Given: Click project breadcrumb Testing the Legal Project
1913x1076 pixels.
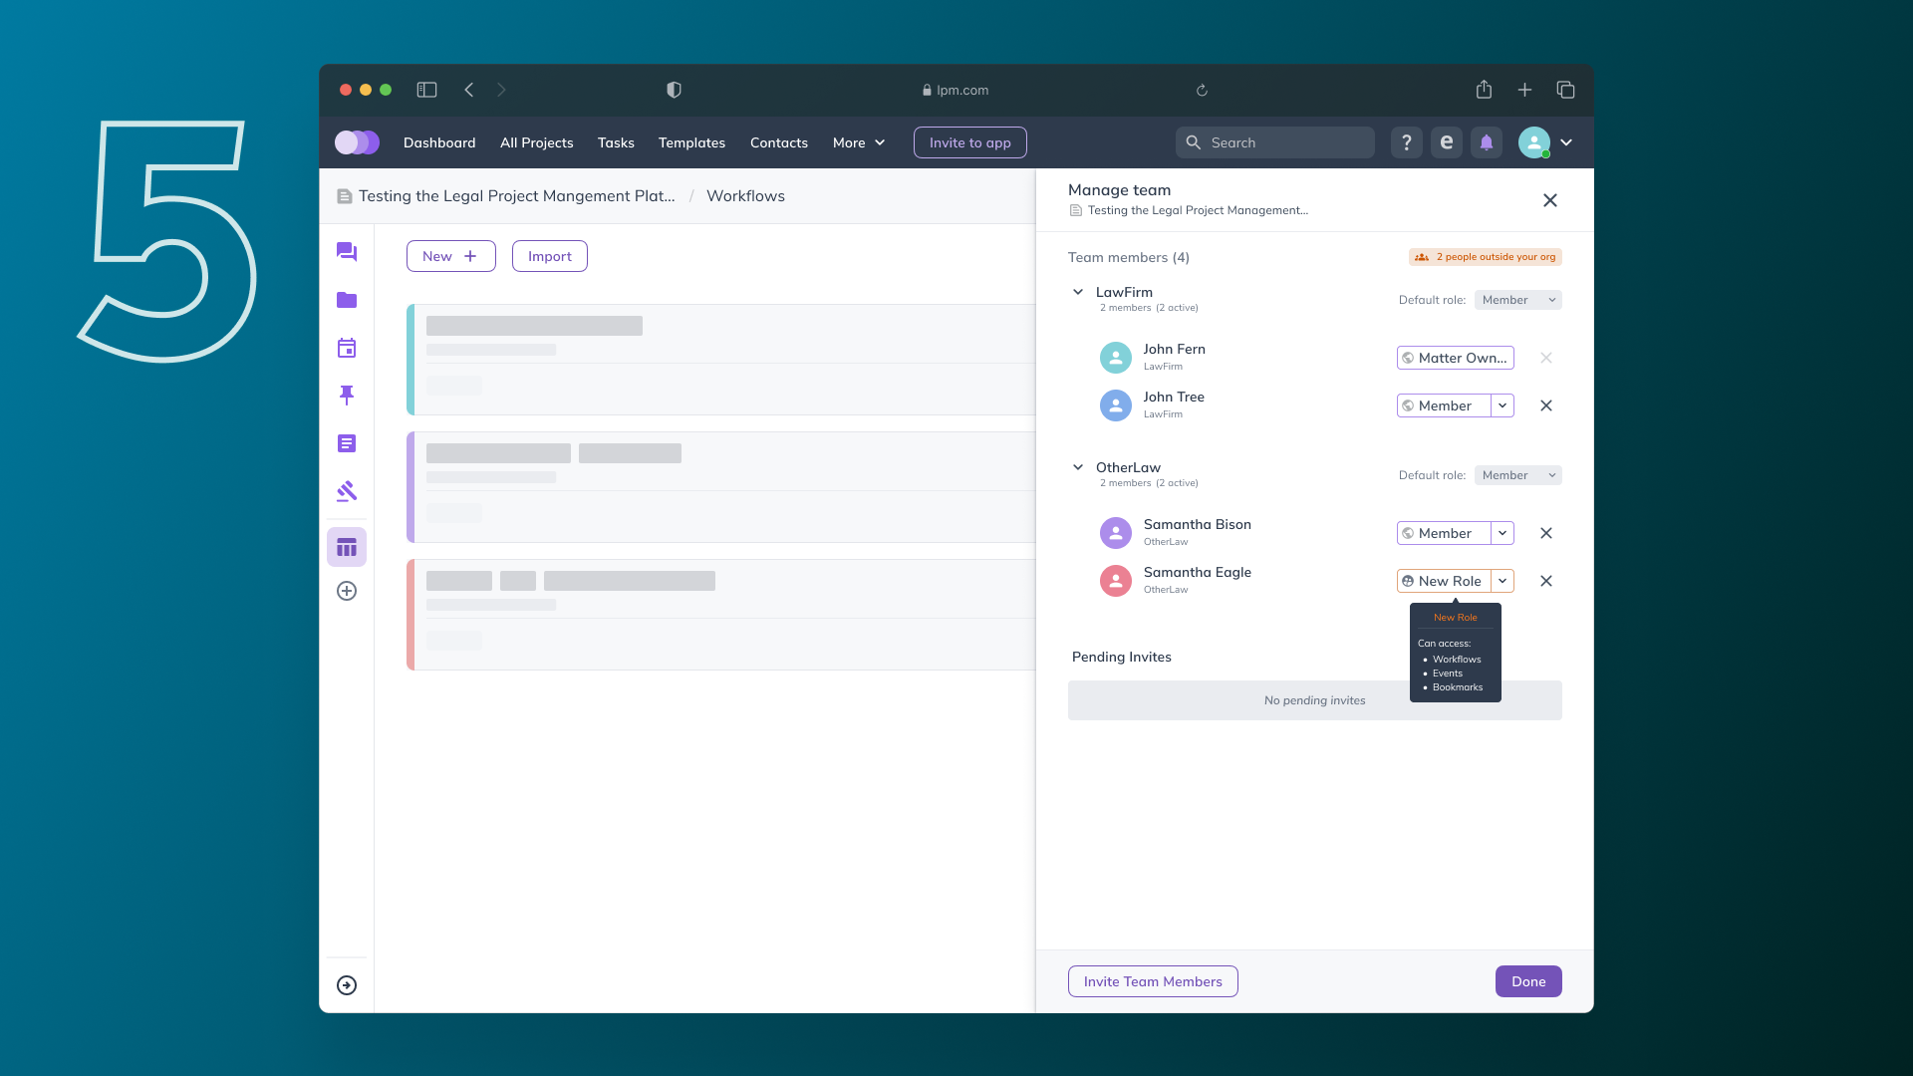Looking at the screenshot, I should (x=516, y=196).
